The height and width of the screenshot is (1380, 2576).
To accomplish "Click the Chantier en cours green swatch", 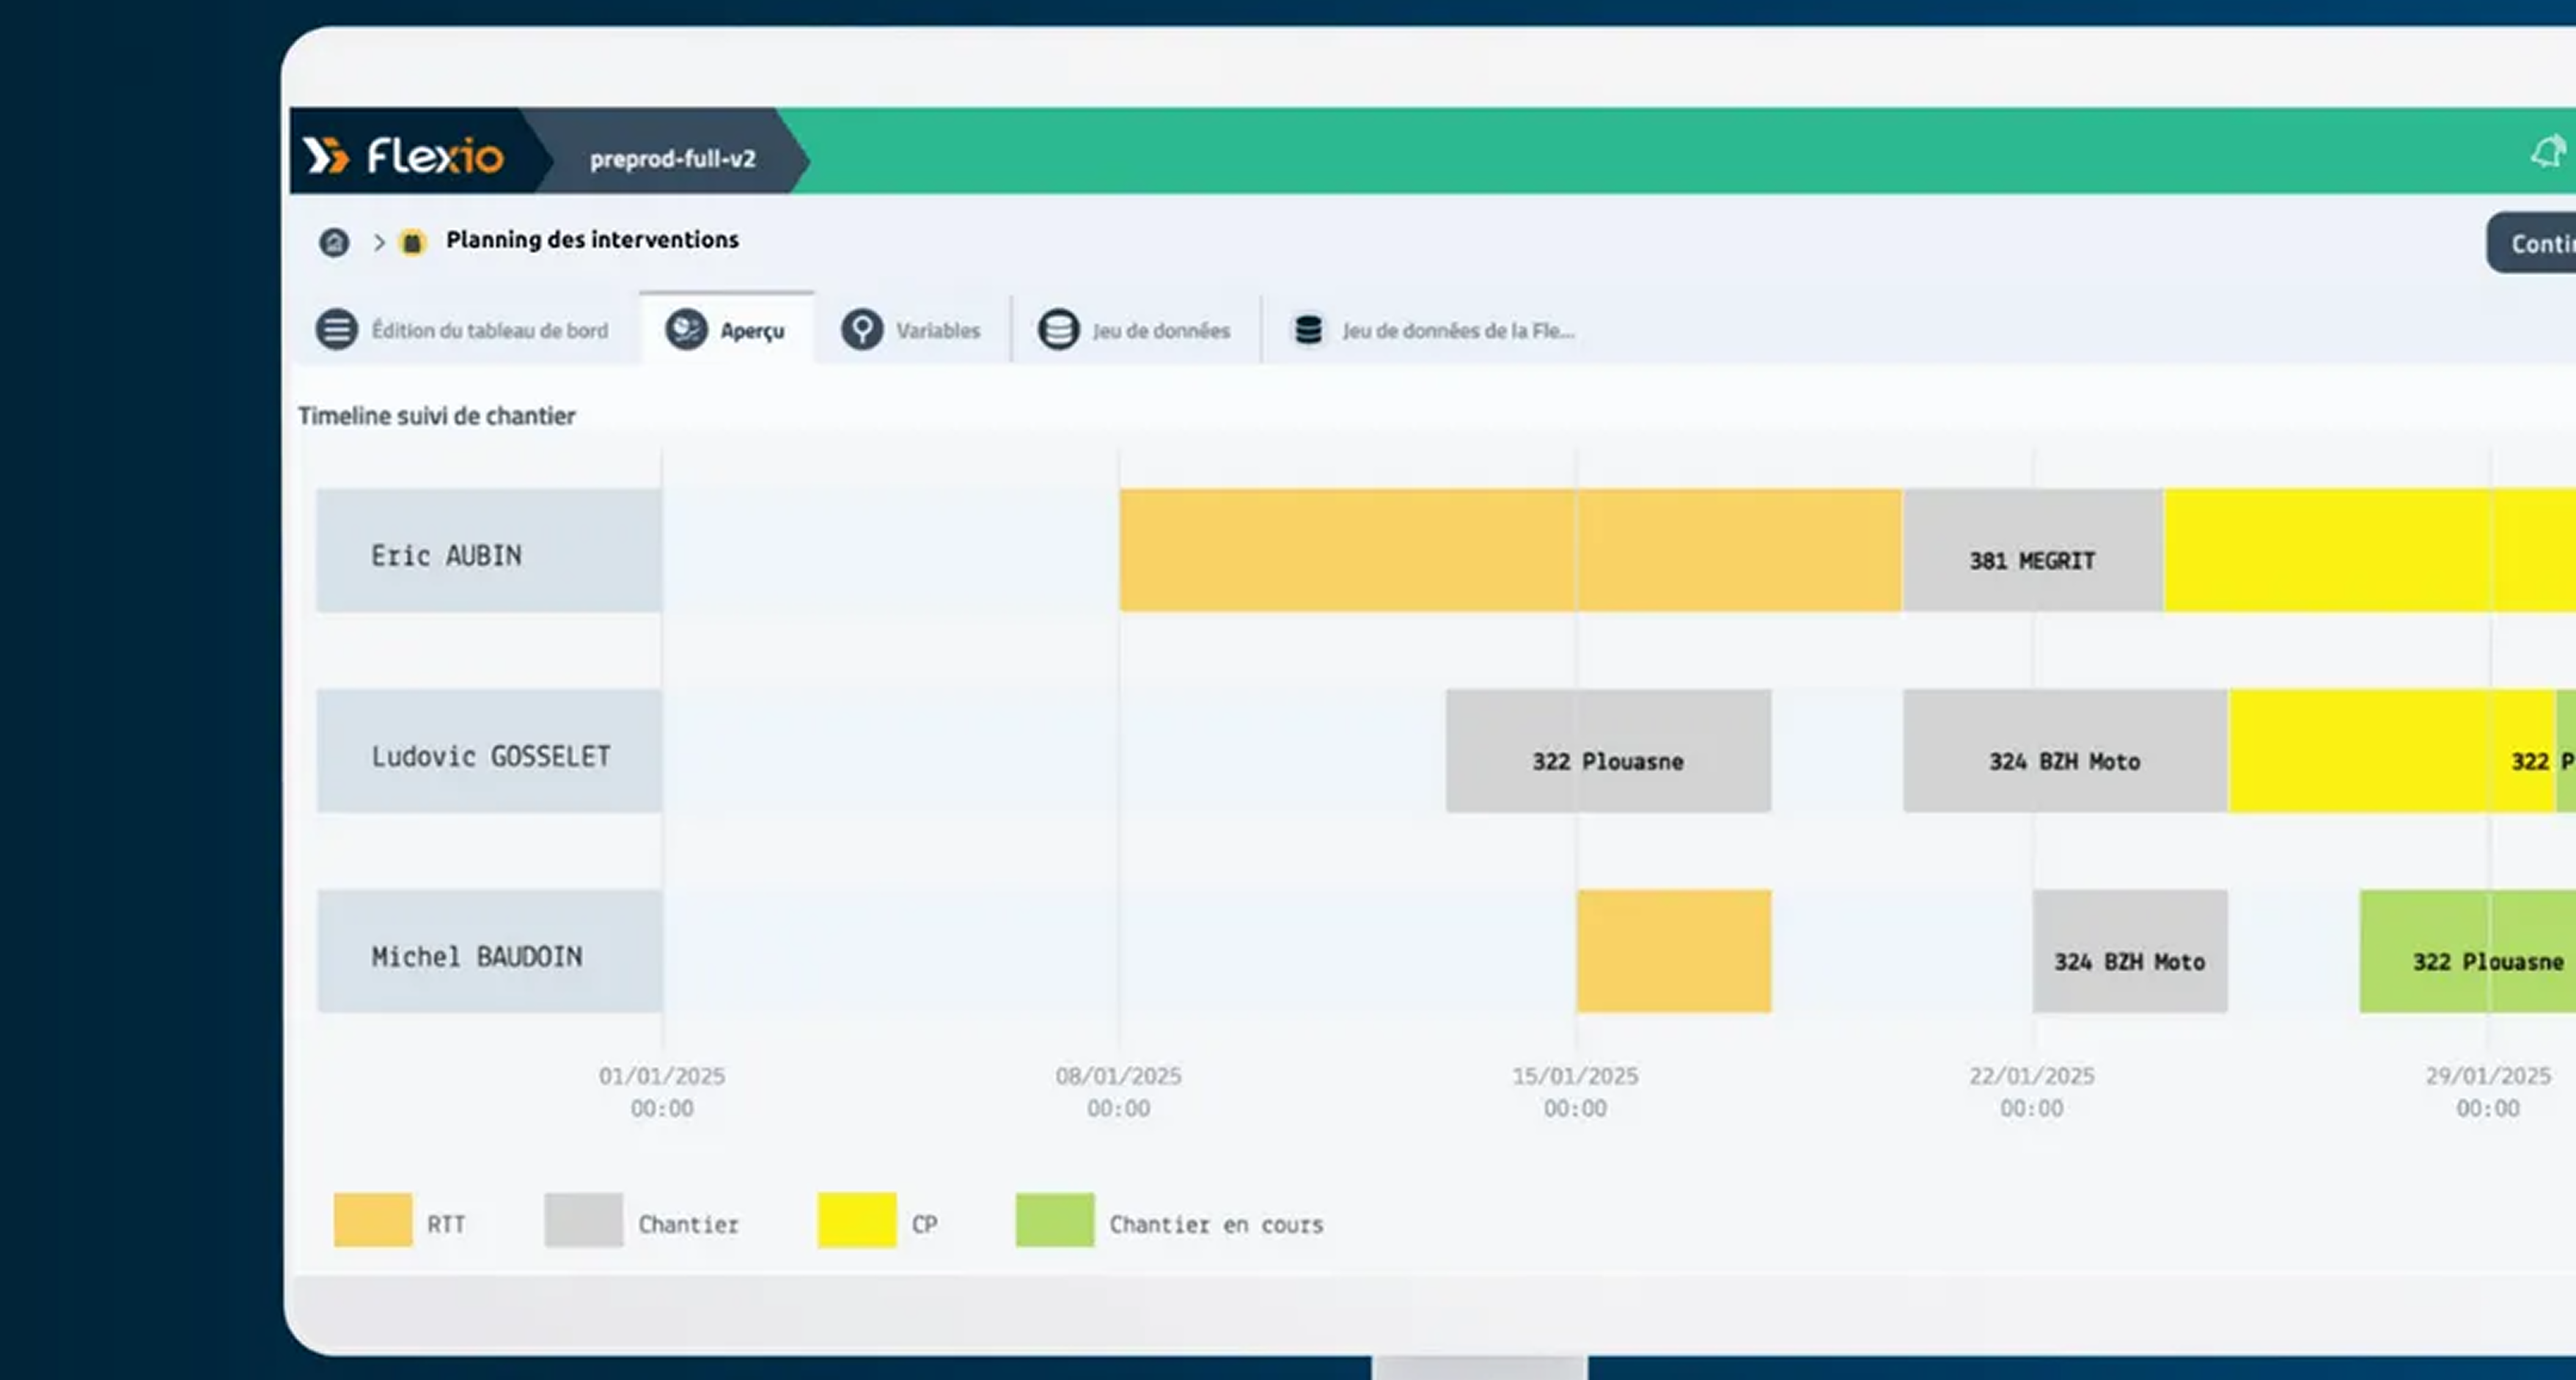I will (1055, 1220).
